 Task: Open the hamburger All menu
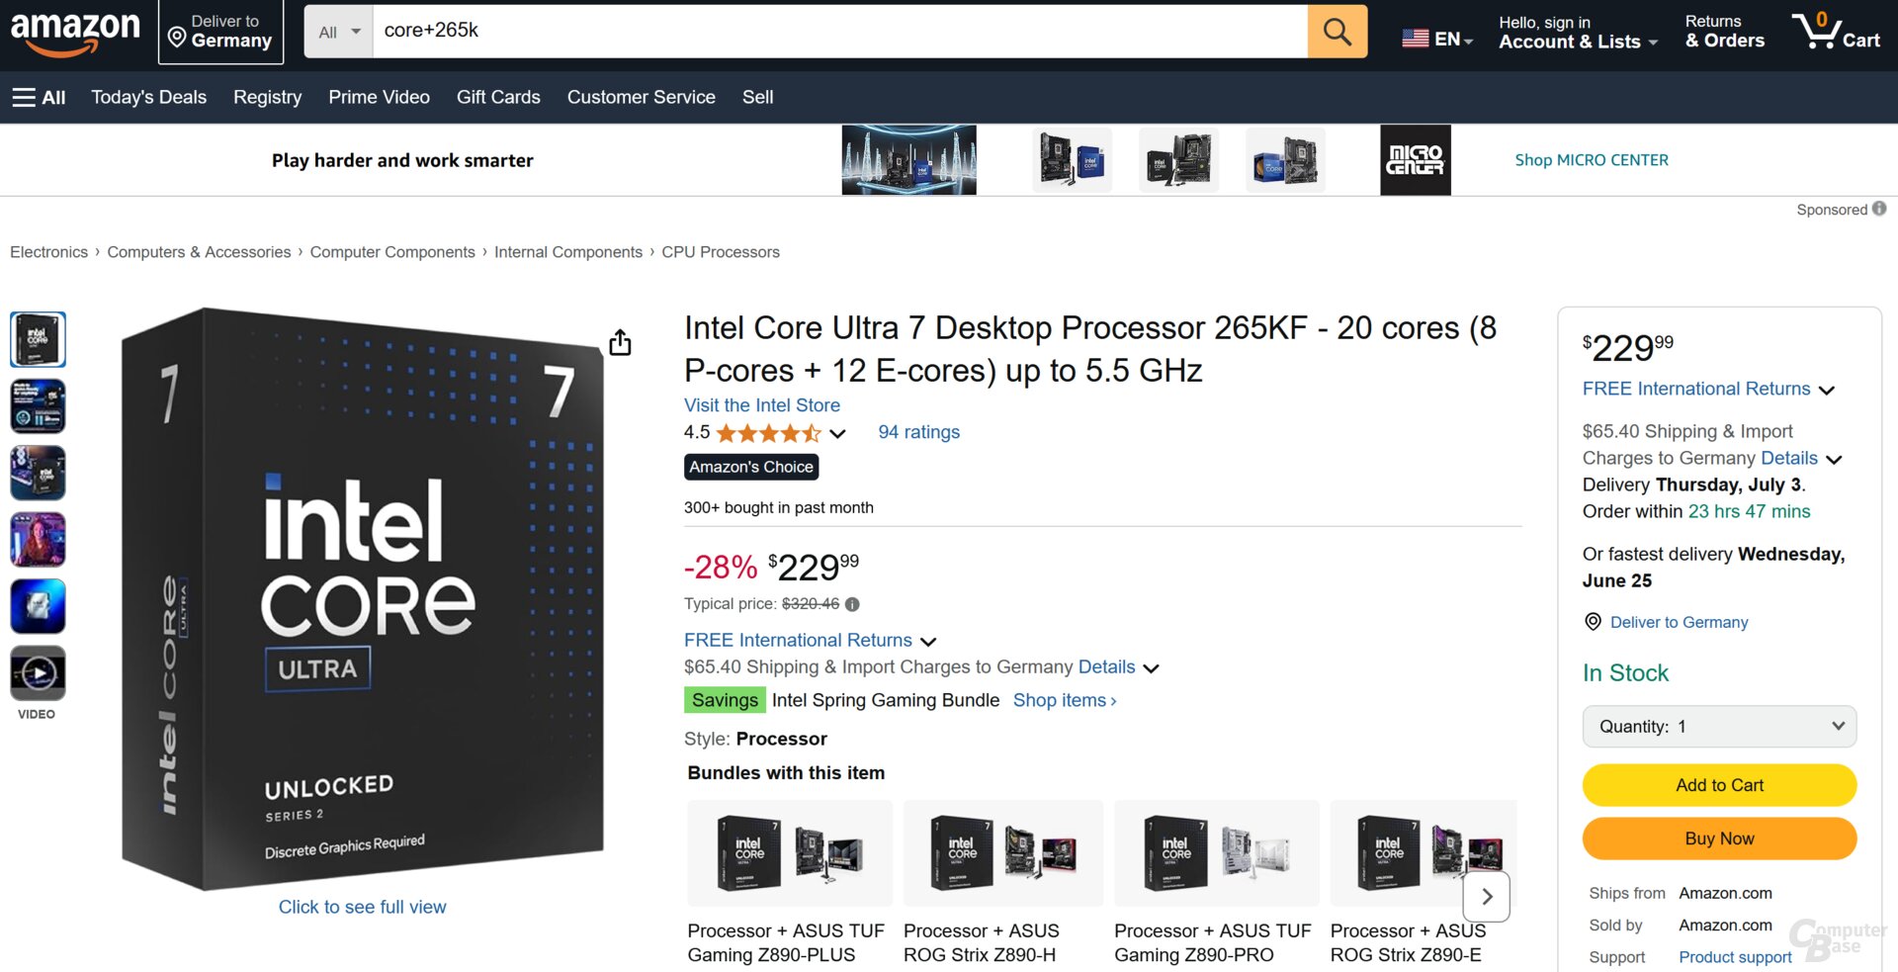coord(39,97)
